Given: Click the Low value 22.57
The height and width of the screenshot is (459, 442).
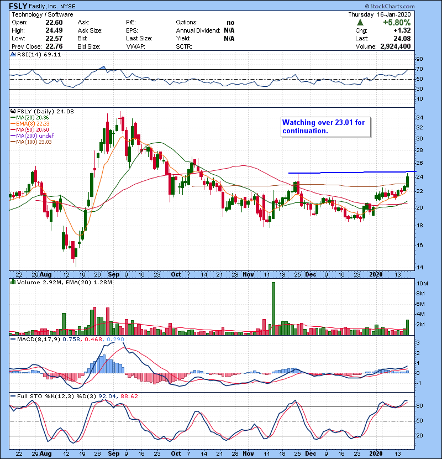Looking at the screenshot, I should [x=54, y=38].
